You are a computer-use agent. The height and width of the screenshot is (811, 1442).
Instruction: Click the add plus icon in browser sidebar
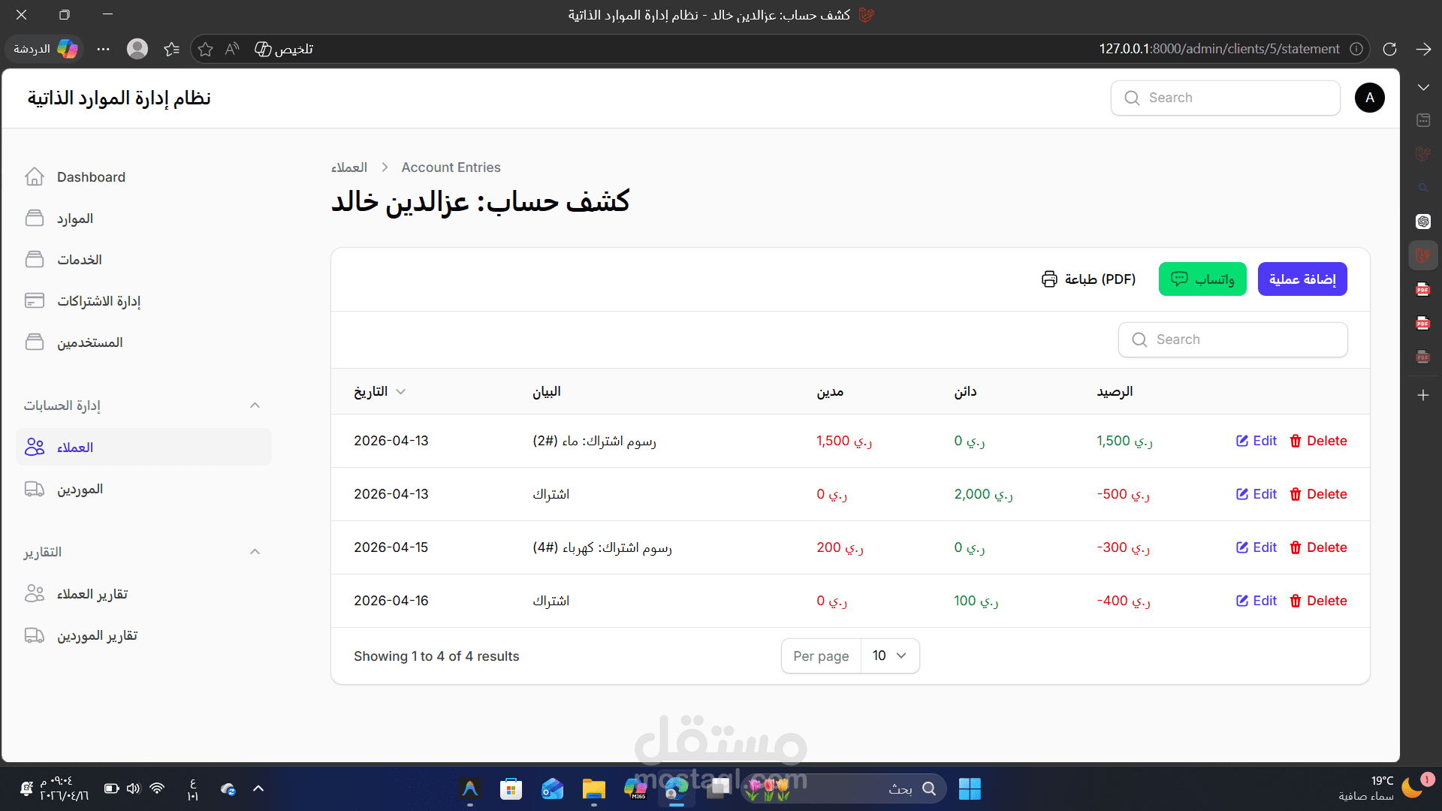tap(1423, 396)
